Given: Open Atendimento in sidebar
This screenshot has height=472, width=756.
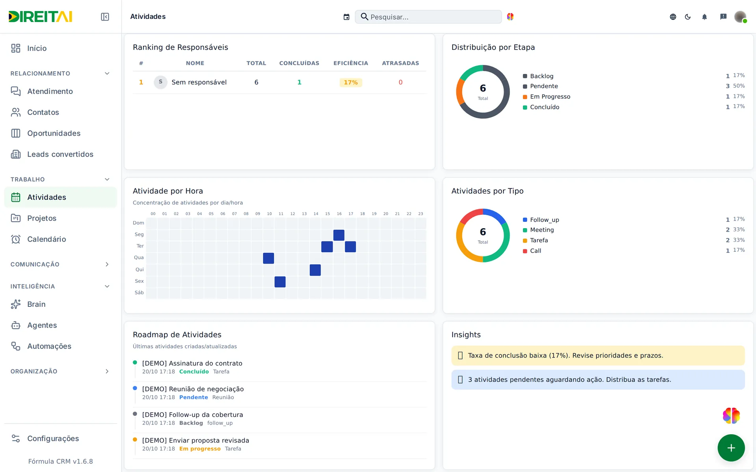Looking at the screenshot, I should tap(61, 91).
